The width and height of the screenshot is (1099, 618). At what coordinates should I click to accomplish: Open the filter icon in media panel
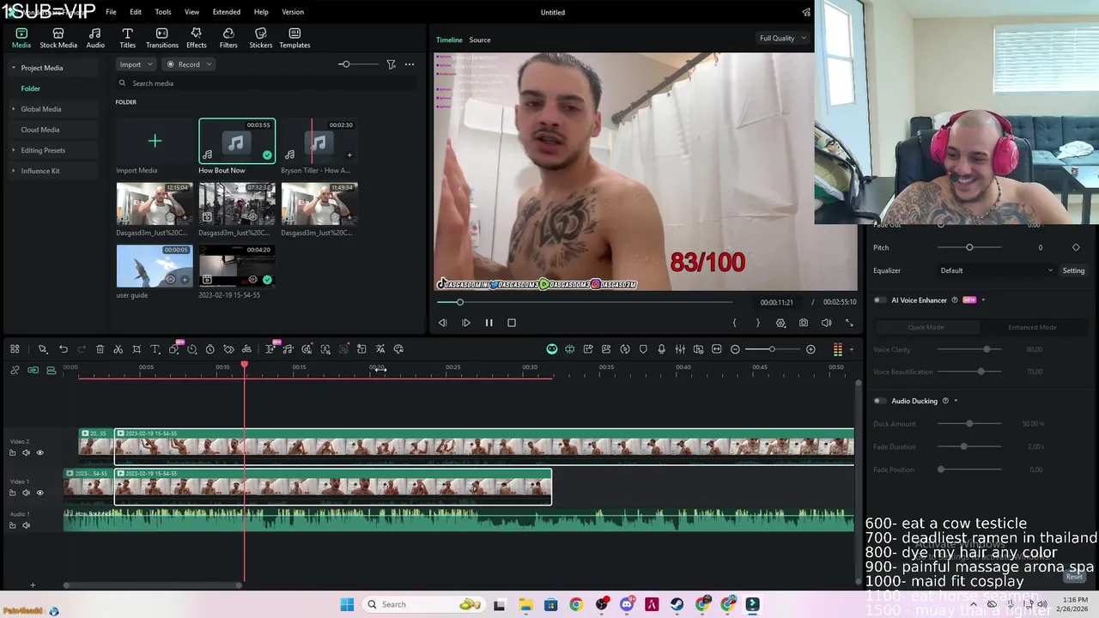tap(391, 64)
